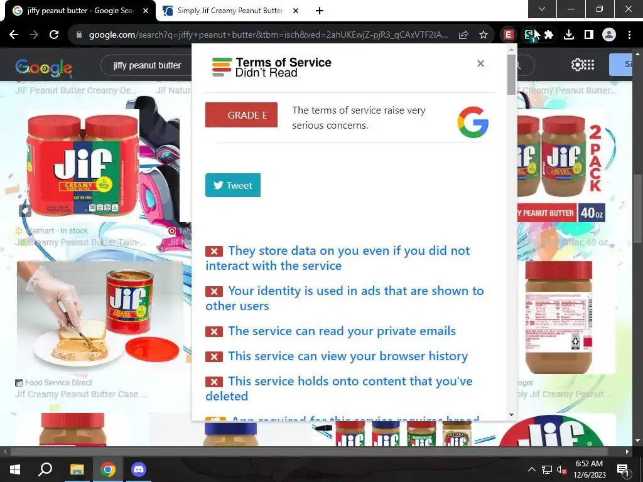Open 'The service can read your private emails'

pos(330,331)
